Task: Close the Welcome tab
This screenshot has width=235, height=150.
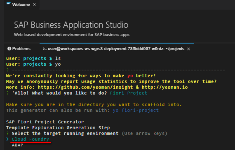Action: [x=34, y=4]
